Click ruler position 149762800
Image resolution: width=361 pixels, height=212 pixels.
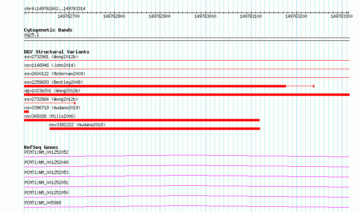click(x=114, y=16)
